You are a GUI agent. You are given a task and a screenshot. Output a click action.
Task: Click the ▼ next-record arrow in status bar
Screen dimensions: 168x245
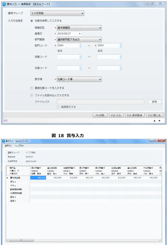[159, 121]
